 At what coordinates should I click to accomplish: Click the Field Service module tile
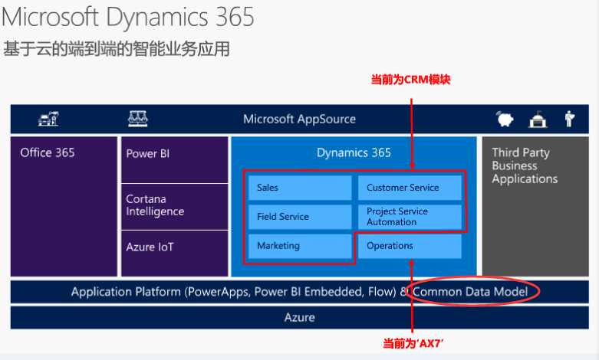click(300, 217)
